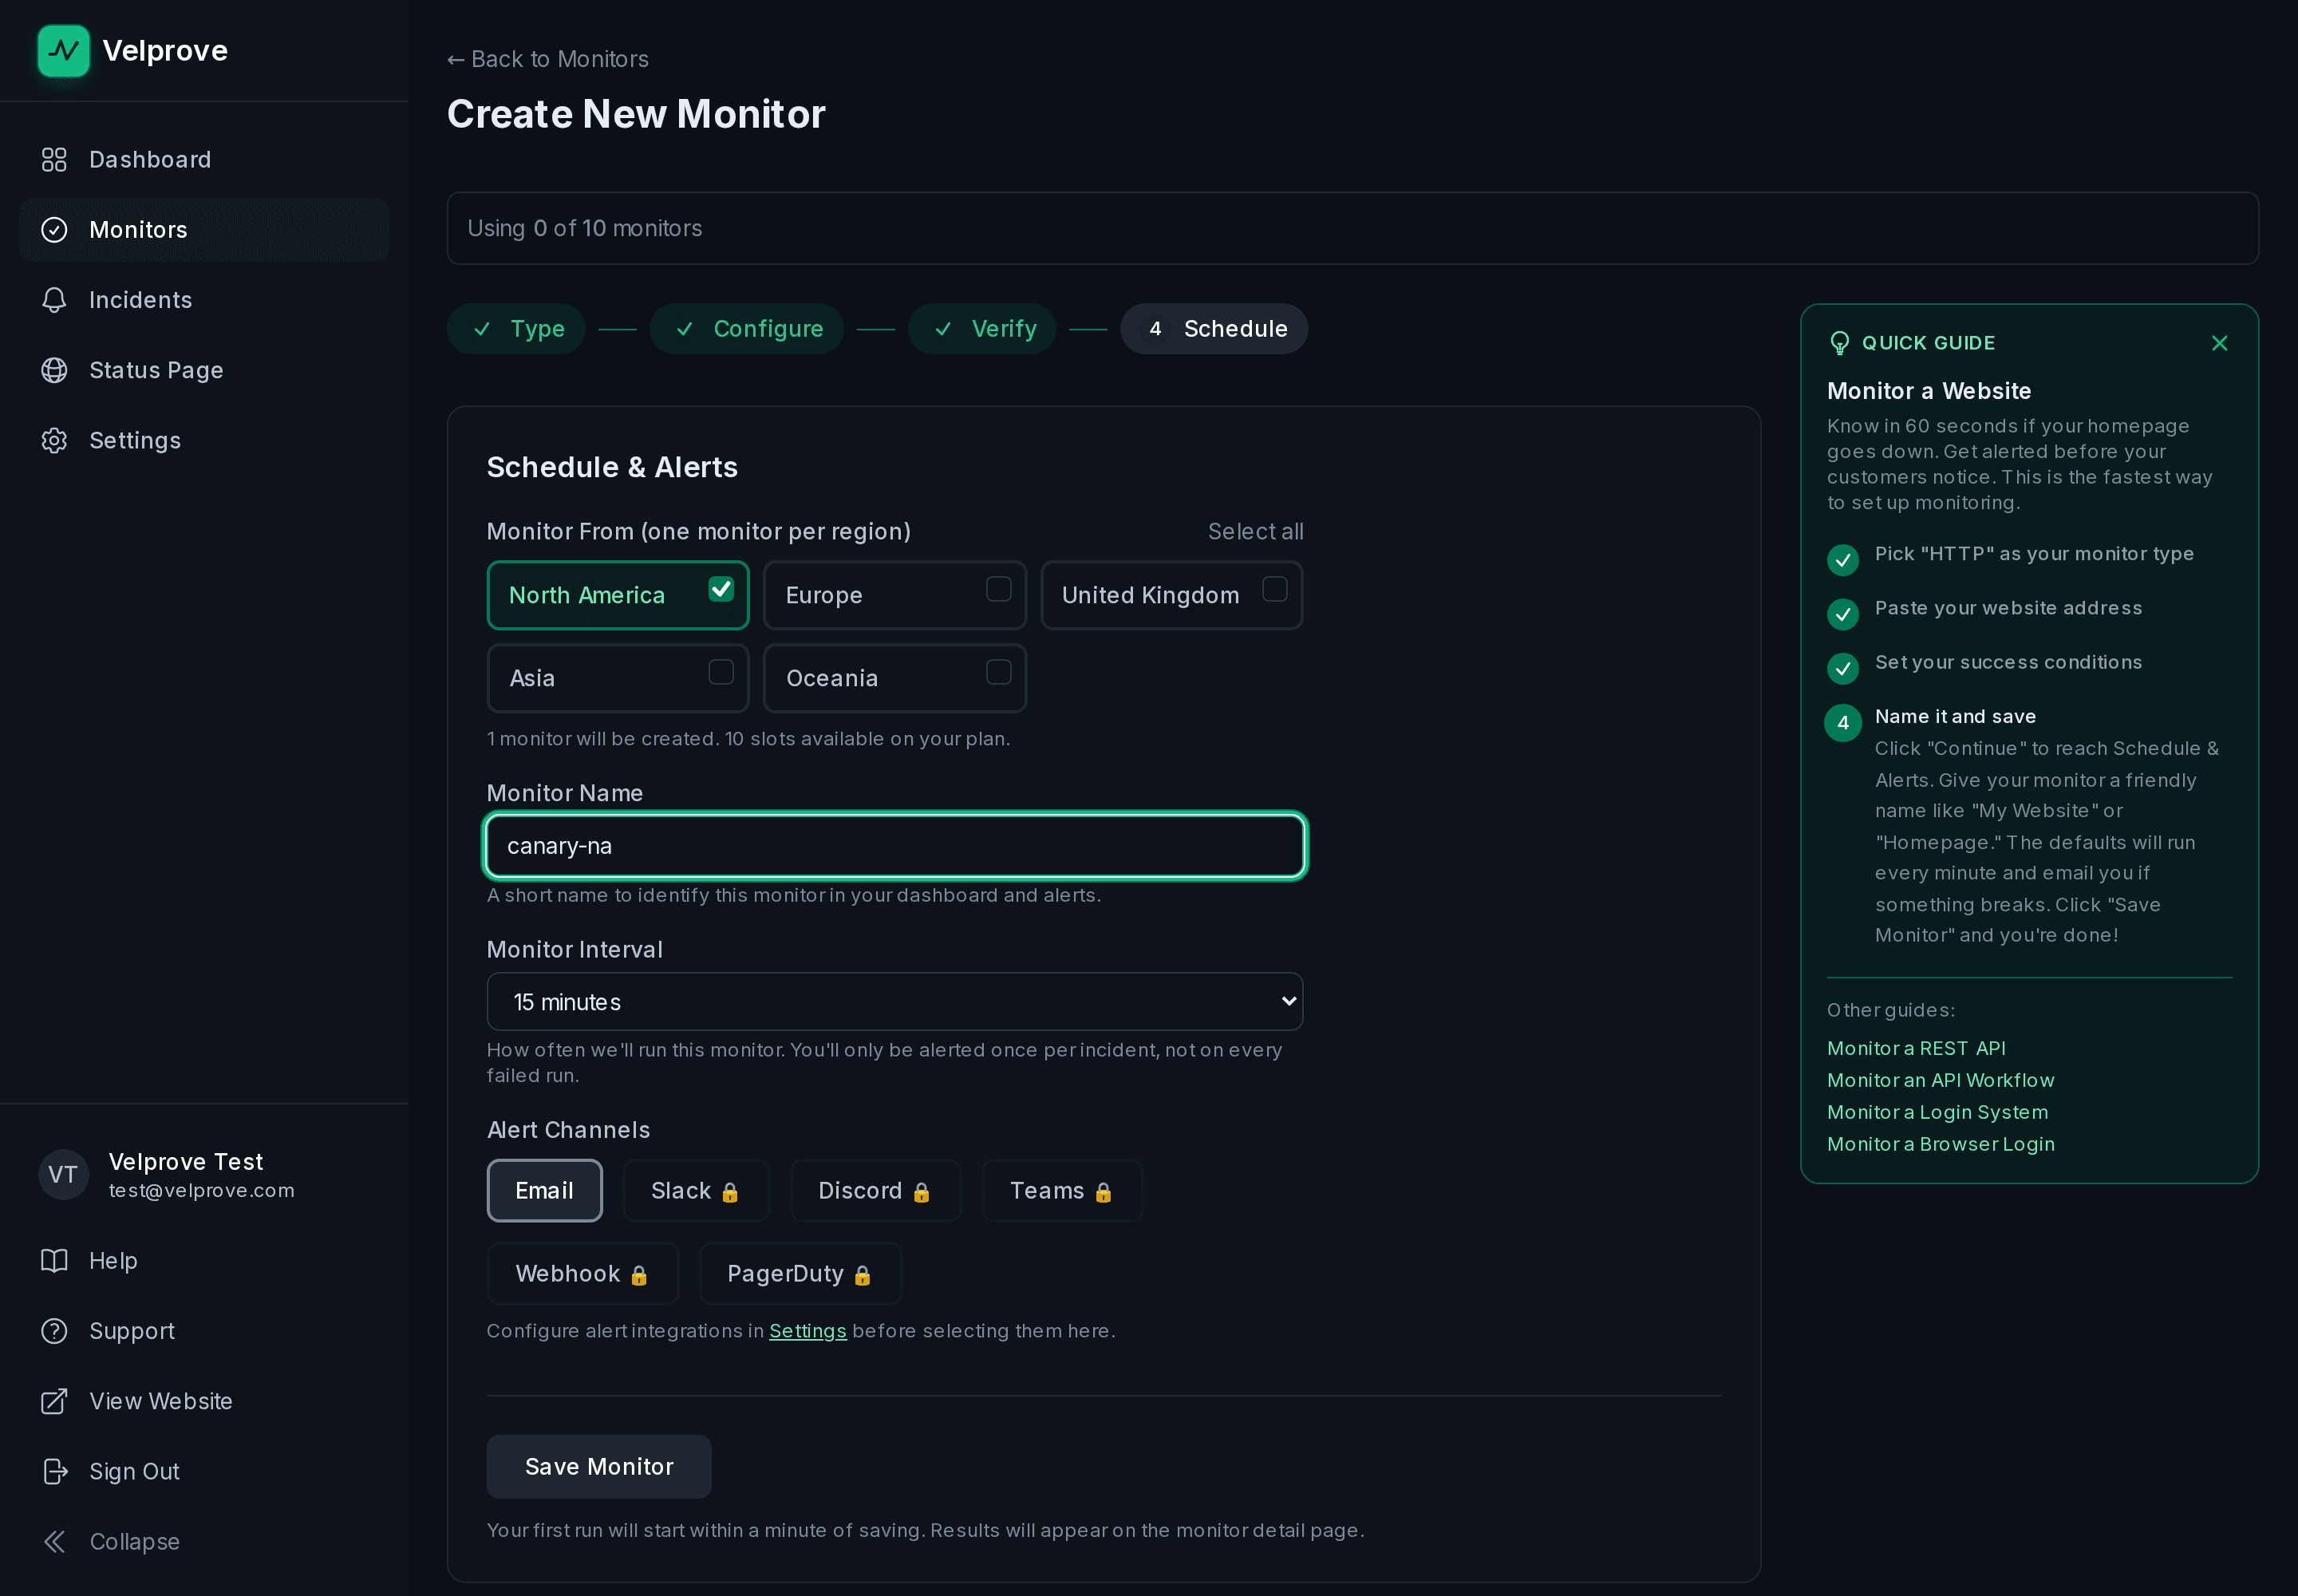Click the PagerDuty lock icon
Viewport: 2298px width, 1596px height.
(862, 1274)
